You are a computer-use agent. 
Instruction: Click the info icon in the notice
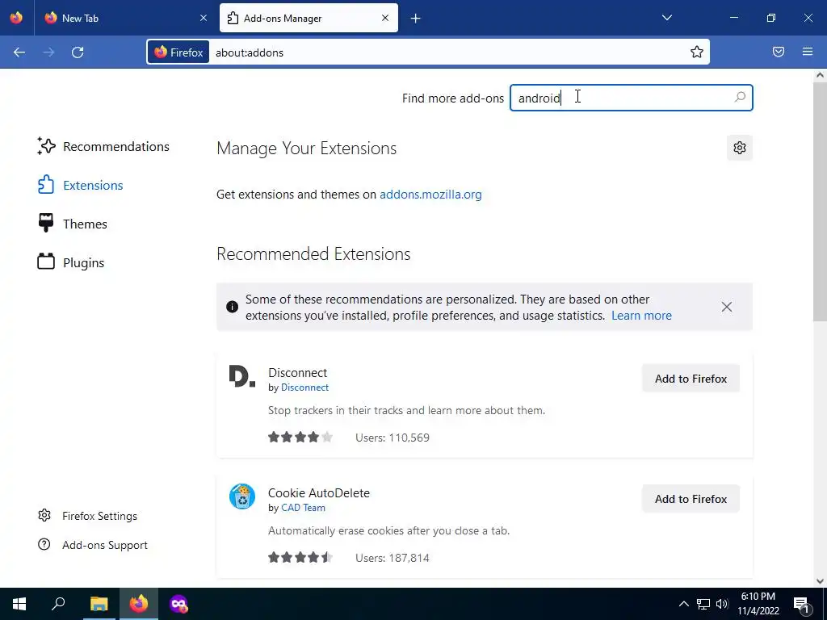tap(232, 307)
